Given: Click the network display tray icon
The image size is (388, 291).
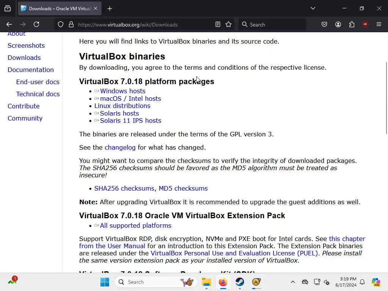Looking at the screenshot, I should pyautogui.click(x=317, y=282).
